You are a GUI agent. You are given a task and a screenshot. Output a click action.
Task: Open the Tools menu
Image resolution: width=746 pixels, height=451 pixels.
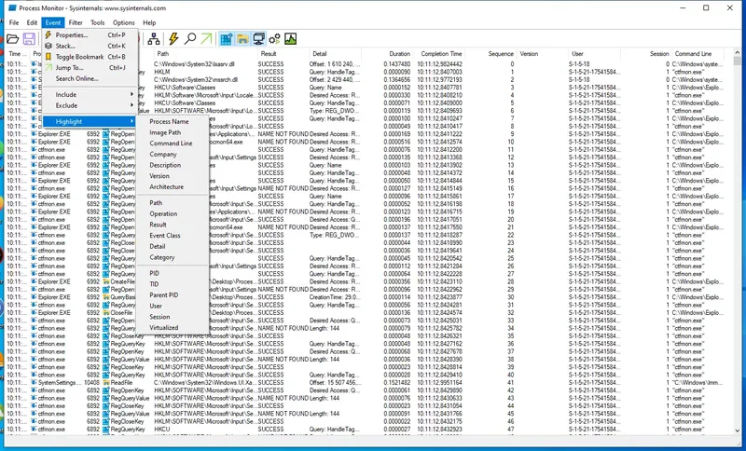click(98, 22)
